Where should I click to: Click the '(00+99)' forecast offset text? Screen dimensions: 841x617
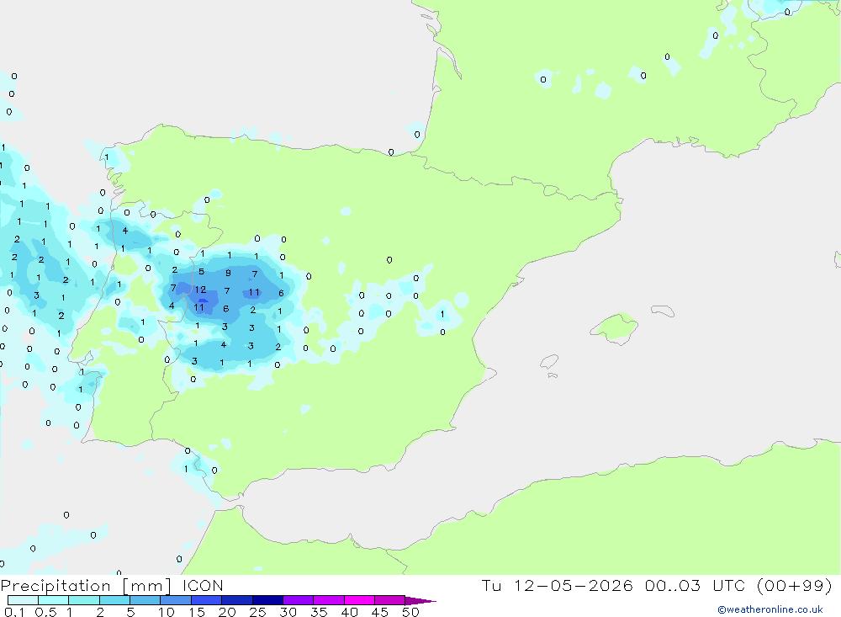point(795,585)
